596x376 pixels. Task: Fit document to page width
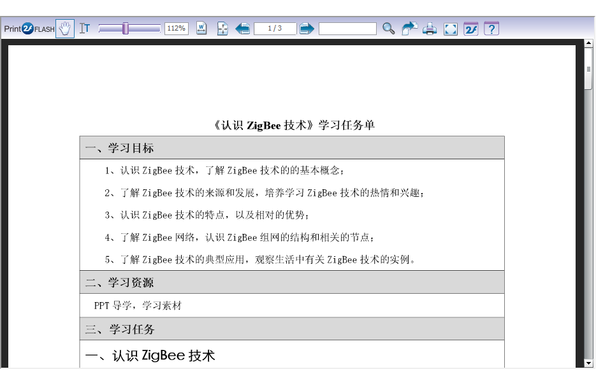202,29
